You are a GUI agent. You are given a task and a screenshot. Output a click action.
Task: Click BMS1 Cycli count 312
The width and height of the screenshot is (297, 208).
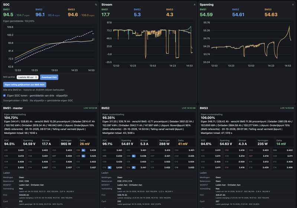(x=21, y=201)
